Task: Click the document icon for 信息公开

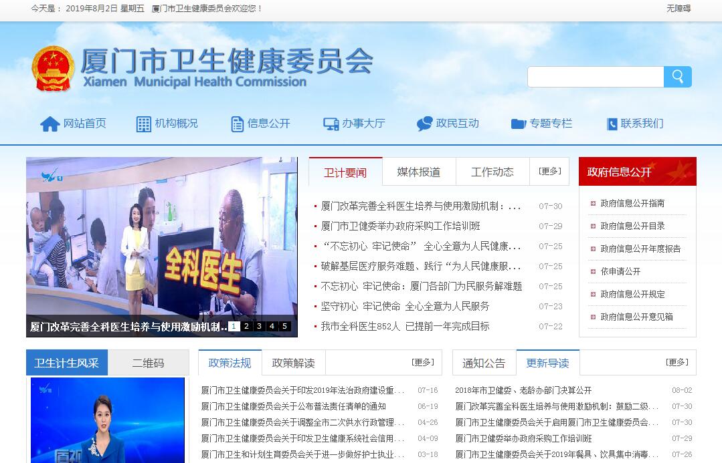Action: [x=237, y=124]
